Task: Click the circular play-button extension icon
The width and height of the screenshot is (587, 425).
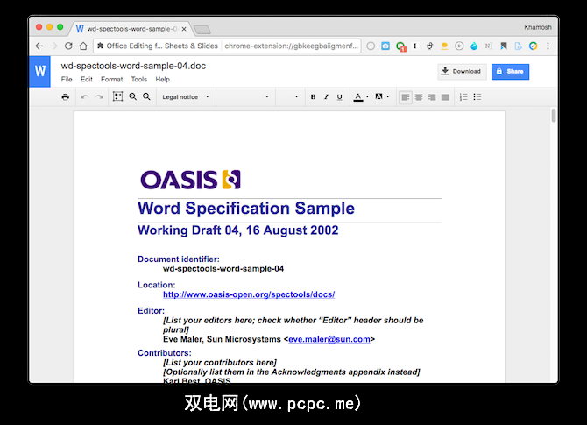Action: click(x=459, y=46)
